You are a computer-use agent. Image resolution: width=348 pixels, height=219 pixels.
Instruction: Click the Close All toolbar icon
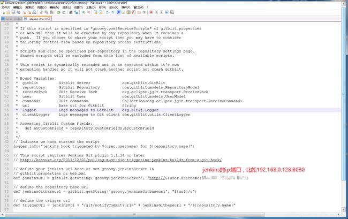(29, 12)
